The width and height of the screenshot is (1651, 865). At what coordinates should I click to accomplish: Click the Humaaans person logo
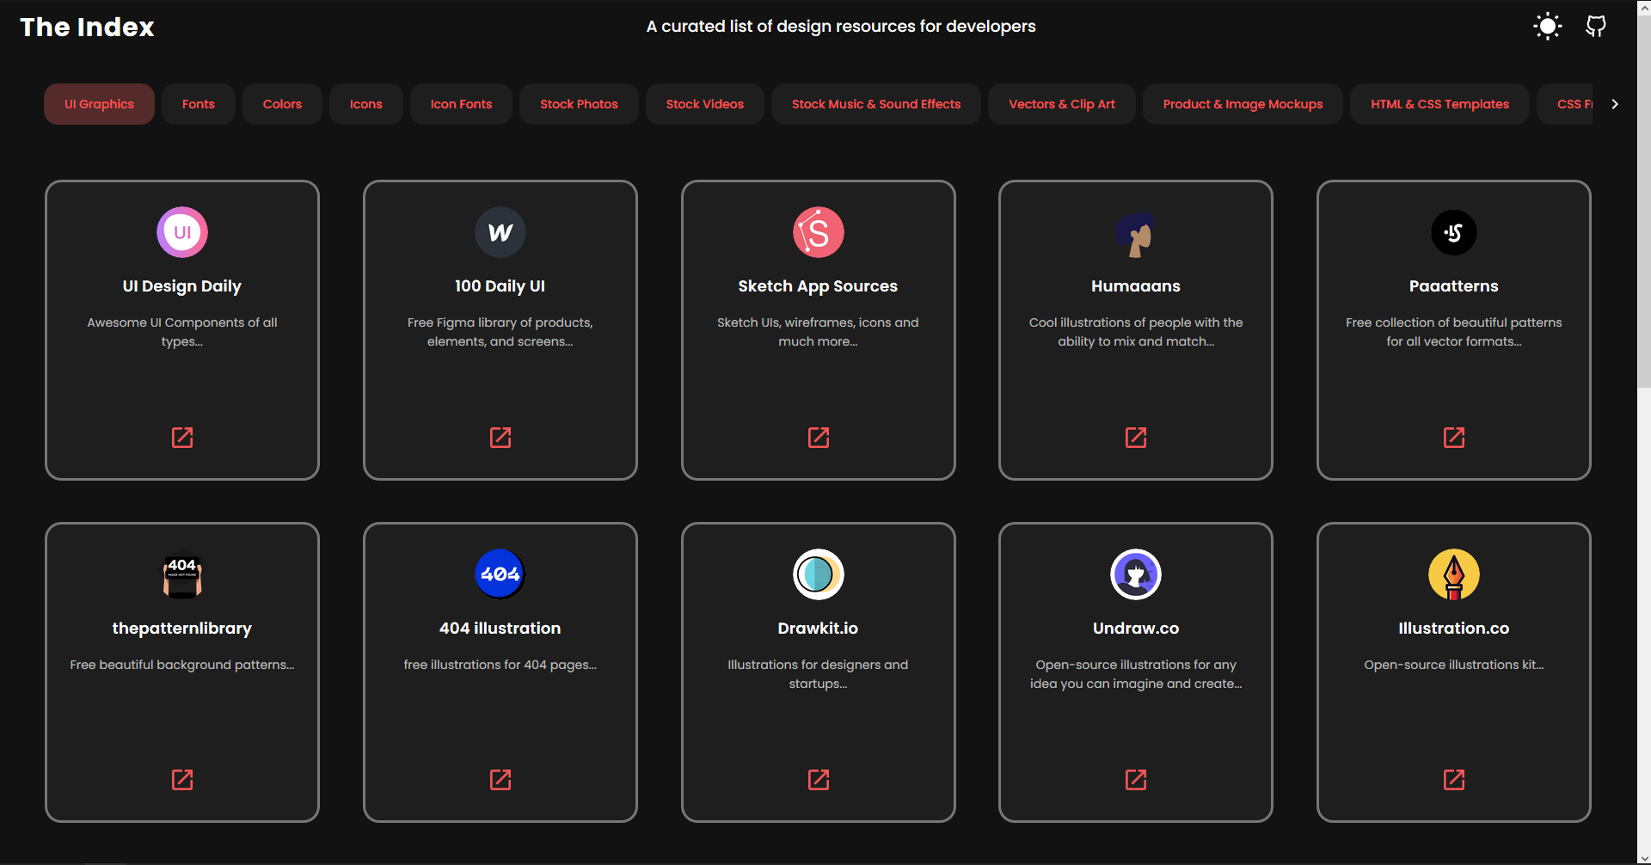tap(1136, 234)
